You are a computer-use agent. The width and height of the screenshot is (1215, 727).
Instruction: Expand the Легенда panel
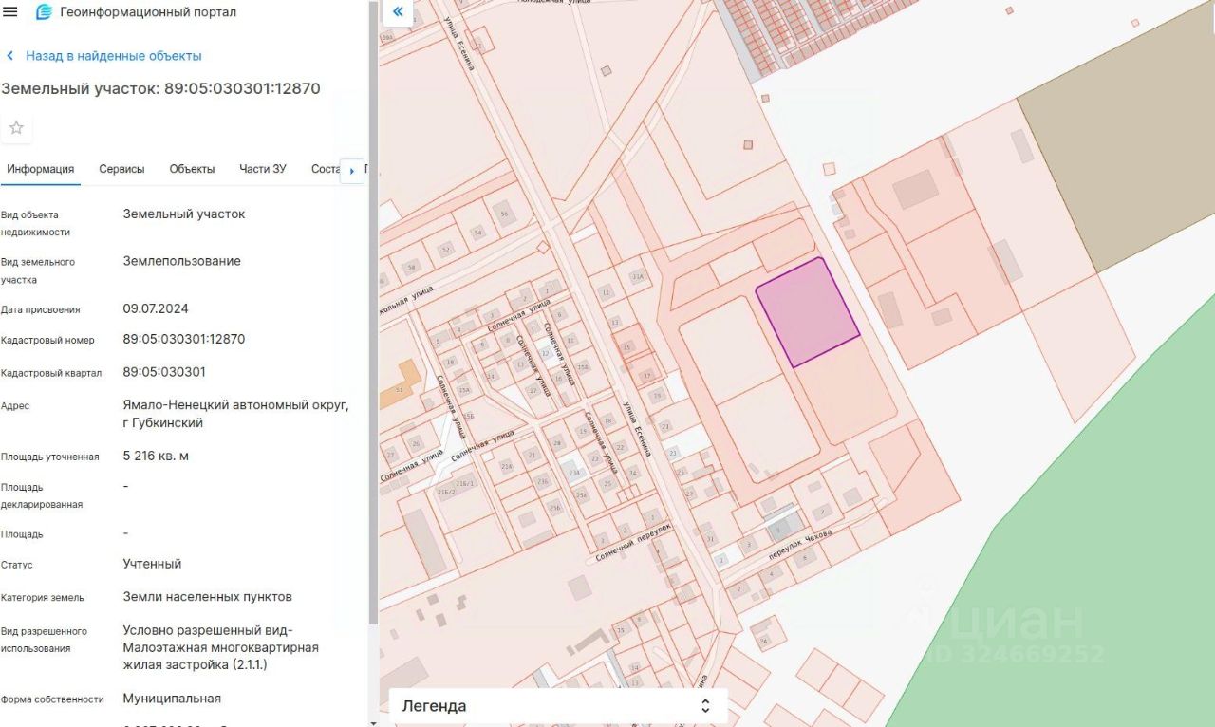[x=558, y=706]
